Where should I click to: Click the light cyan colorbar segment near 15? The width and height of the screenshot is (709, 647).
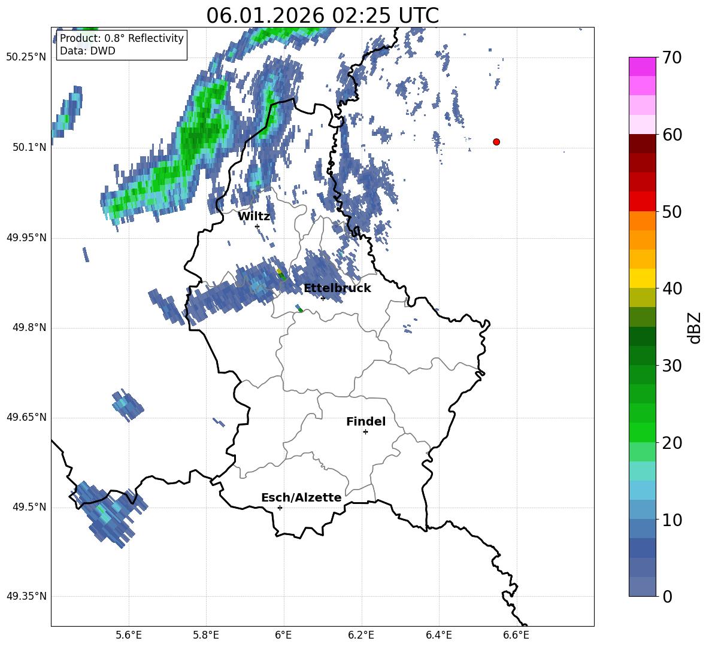point(642,471)
